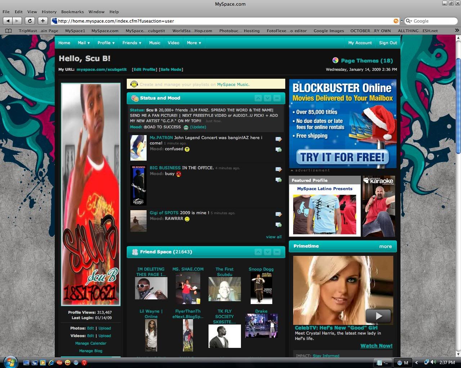Open the MySpace Karaoke promo image
The height and width of the screenshot is (368, 461).
[379, 206]
